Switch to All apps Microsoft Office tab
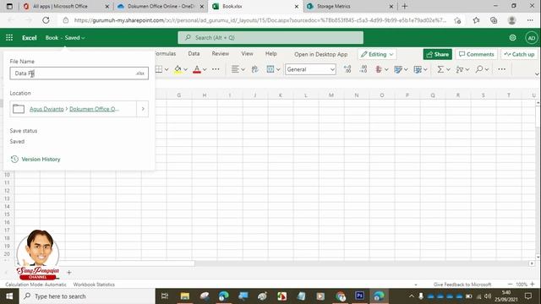This screenshot has width=541, height=304. tap(66, 6)
